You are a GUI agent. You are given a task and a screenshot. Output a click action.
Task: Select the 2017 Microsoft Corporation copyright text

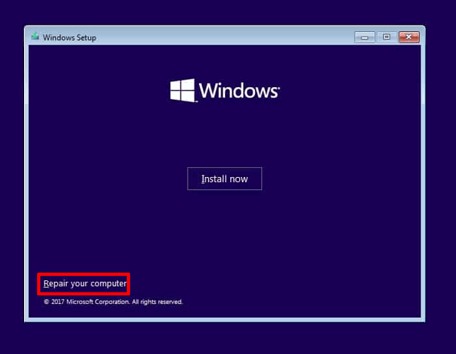pyautogui.click(x=113, y=302)
